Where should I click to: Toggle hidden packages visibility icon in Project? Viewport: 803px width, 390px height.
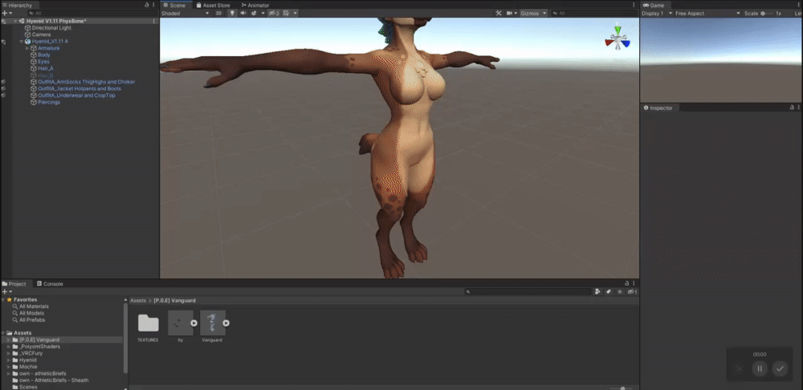633,292
